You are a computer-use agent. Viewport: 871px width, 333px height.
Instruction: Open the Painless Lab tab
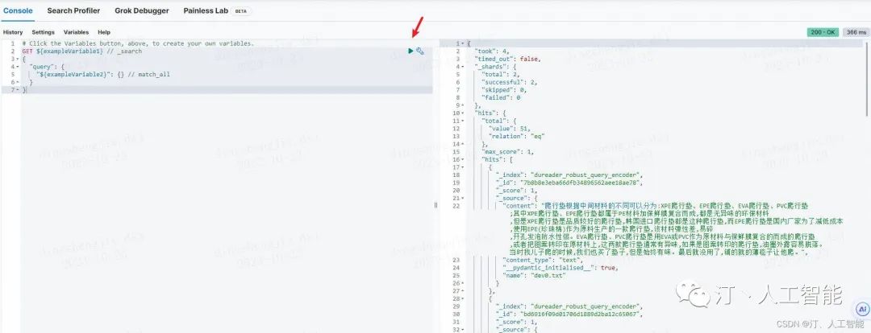pos(206,10)
